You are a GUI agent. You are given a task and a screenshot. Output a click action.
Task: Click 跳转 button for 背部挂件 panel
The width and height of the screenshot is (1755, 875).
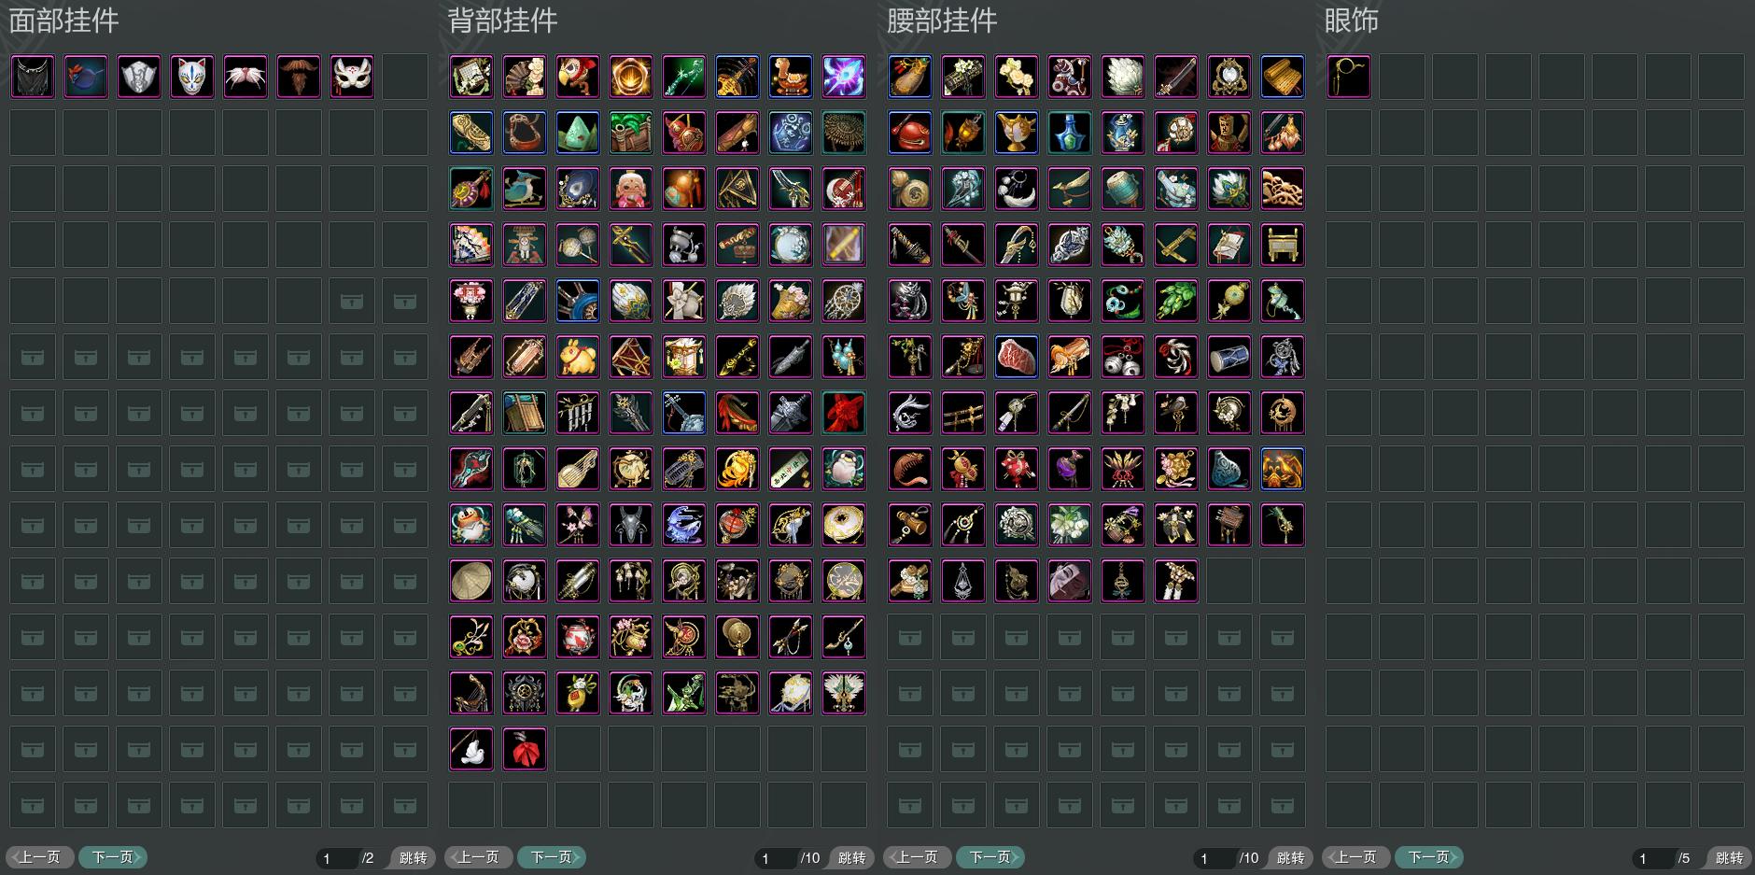(x=851, y=857)
